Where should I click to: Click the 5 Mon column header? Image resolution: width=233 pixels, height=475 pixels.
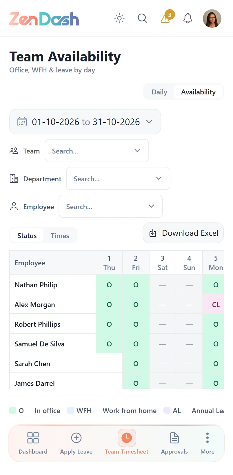point(213,263)
